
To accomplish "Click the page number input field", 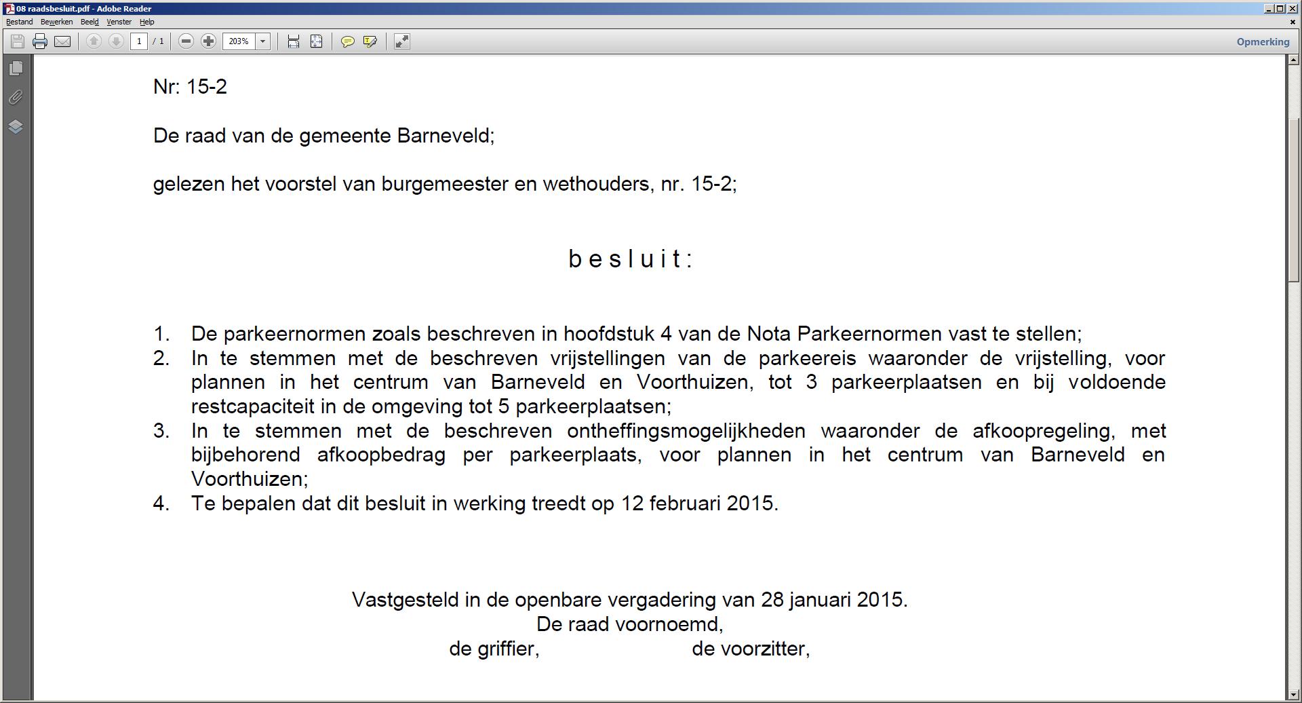I will click(139, 41).
